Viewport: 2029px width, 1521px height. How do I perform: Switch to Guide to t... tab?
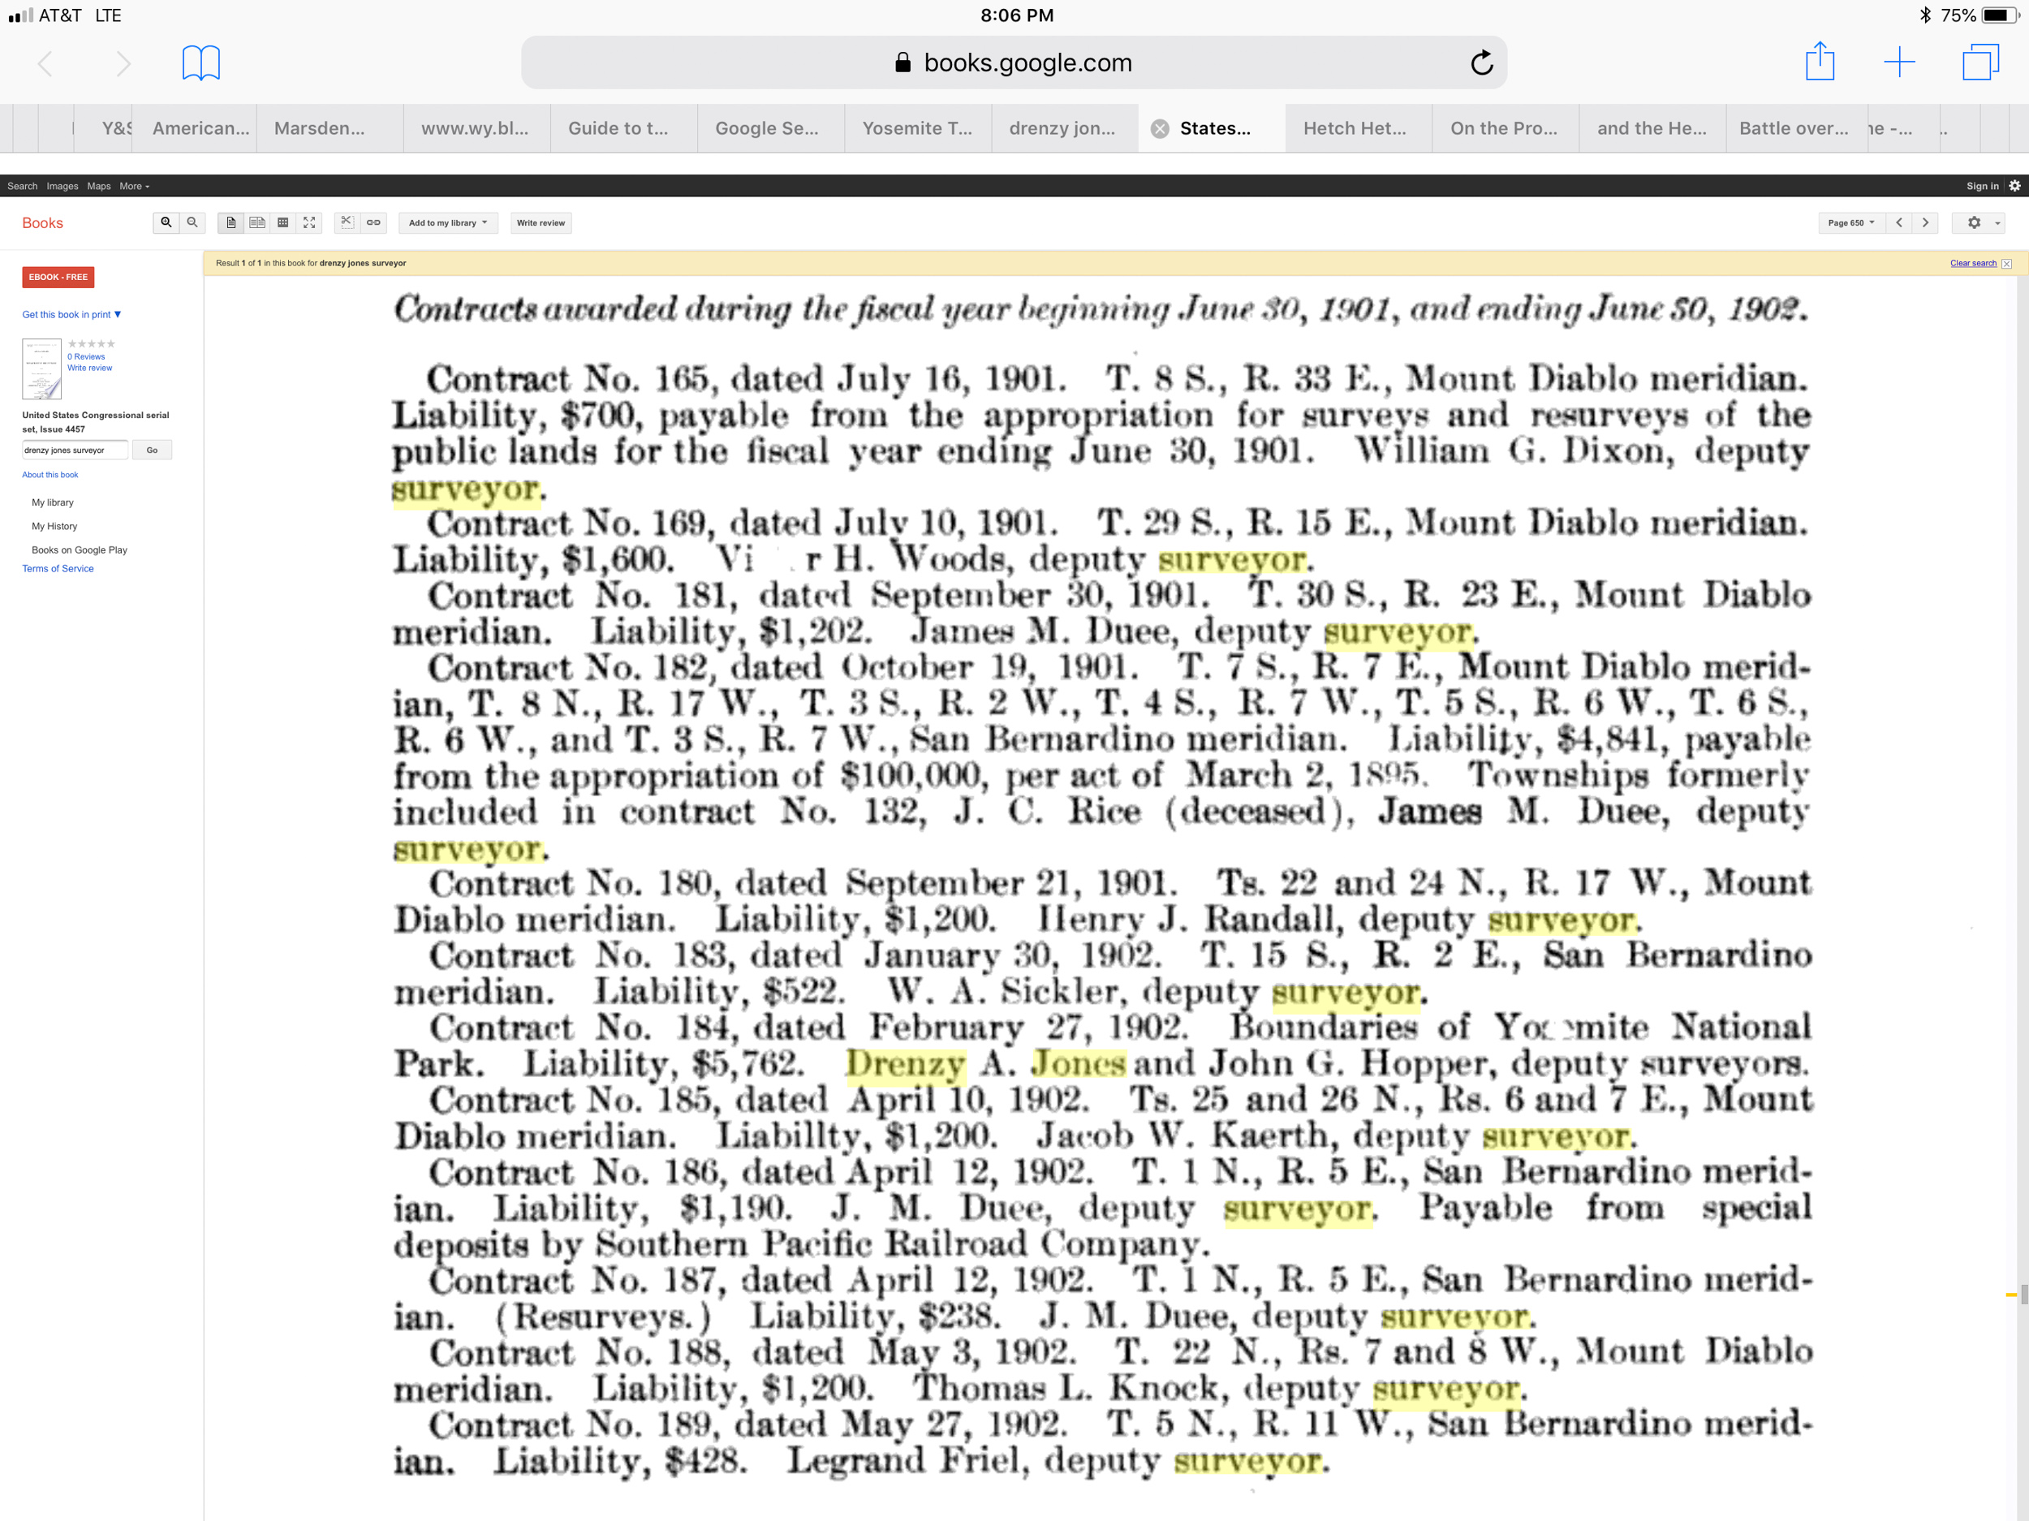point(624,128)
